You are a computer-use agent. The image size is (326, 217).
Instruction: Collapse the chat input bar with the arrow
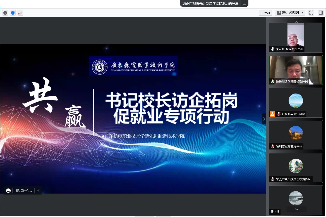click(39, 191)
